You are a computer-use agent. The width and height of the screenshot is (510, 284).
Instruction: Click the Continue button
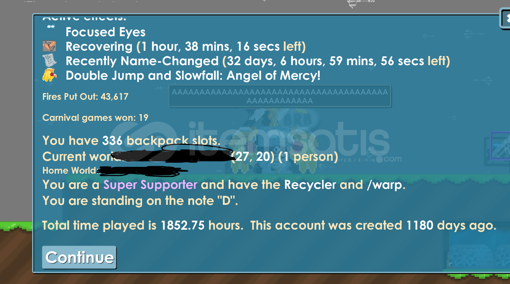(79, 257)
